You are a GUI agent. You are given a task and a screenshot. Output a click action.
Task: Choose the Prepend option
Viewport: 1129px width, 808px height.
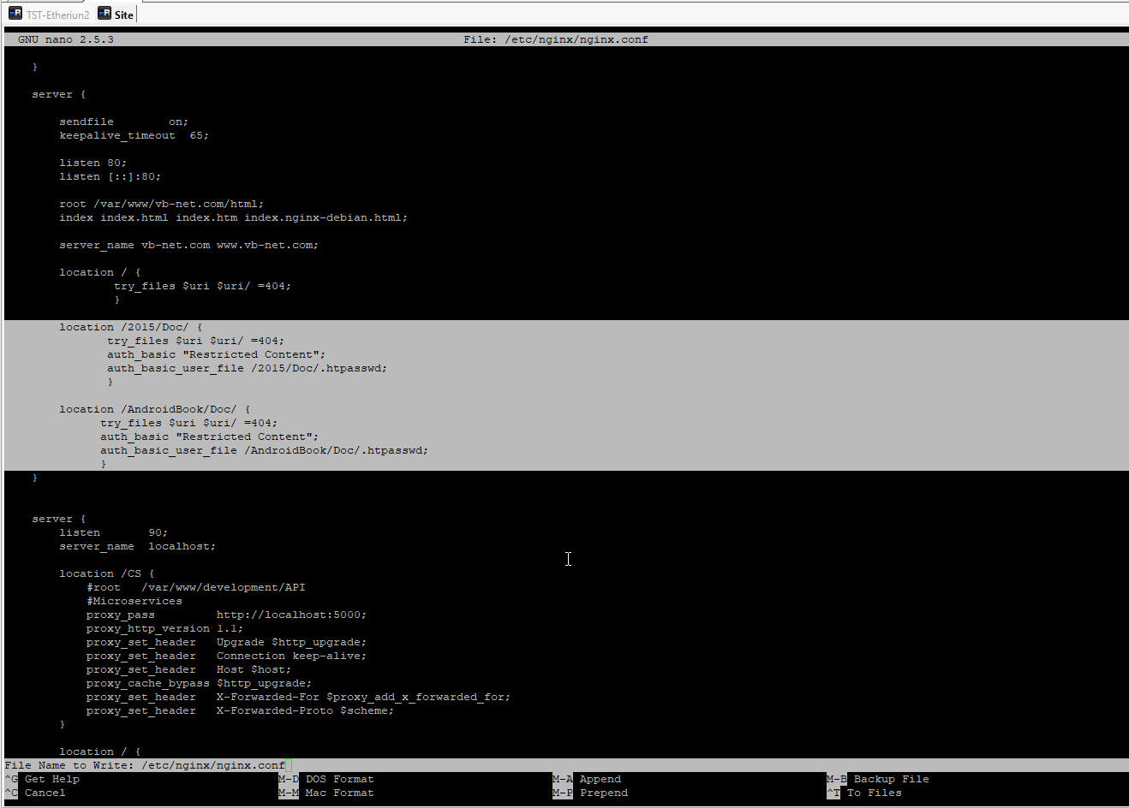(x=590, y=793)
